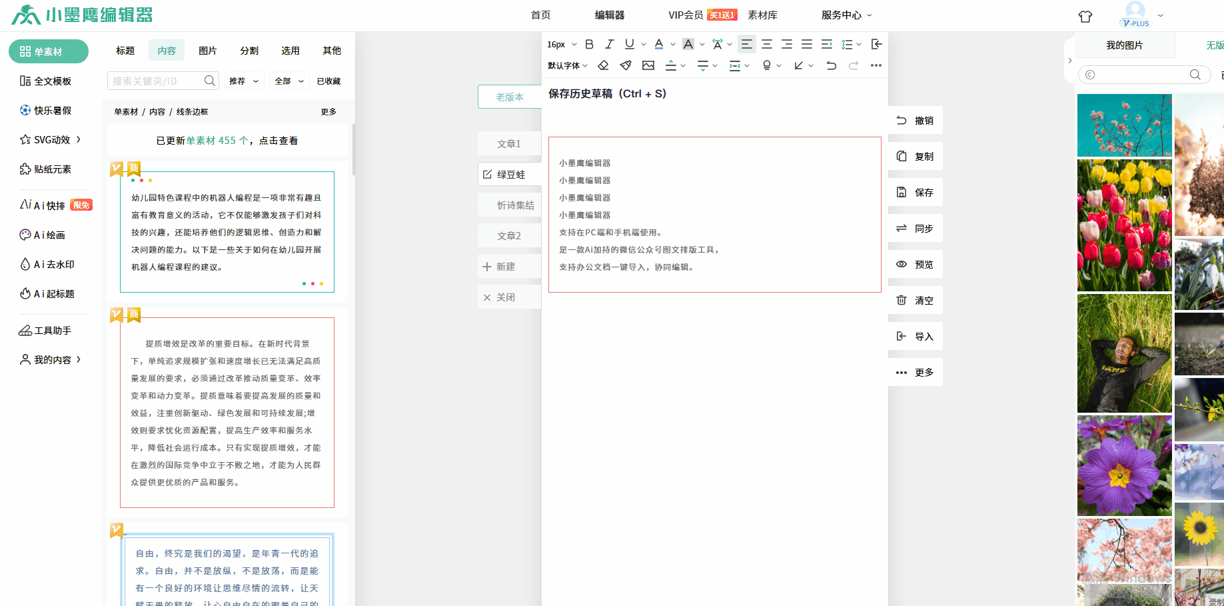Open the 默认字体 font family dropdown
Viewport: 1224px width, 606px height.
click(x=568, y=65)
